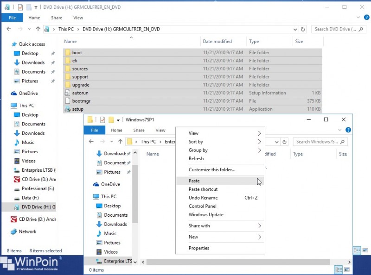Open recent locations dropdown in Windows7SP1 window
Screen dimensions: 371x275
pyautogui.click(x=112, y=142)
